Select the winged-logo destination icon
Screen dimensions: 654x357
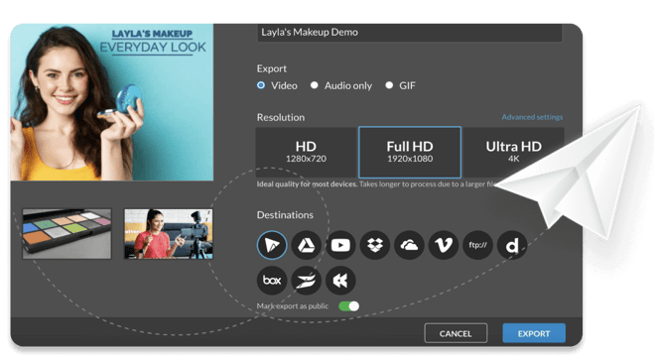pos(306,281)
